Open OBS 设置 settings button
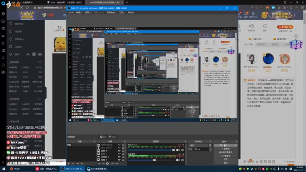The image size is (306, 172). pyautogui.click(x=225, y=159)
